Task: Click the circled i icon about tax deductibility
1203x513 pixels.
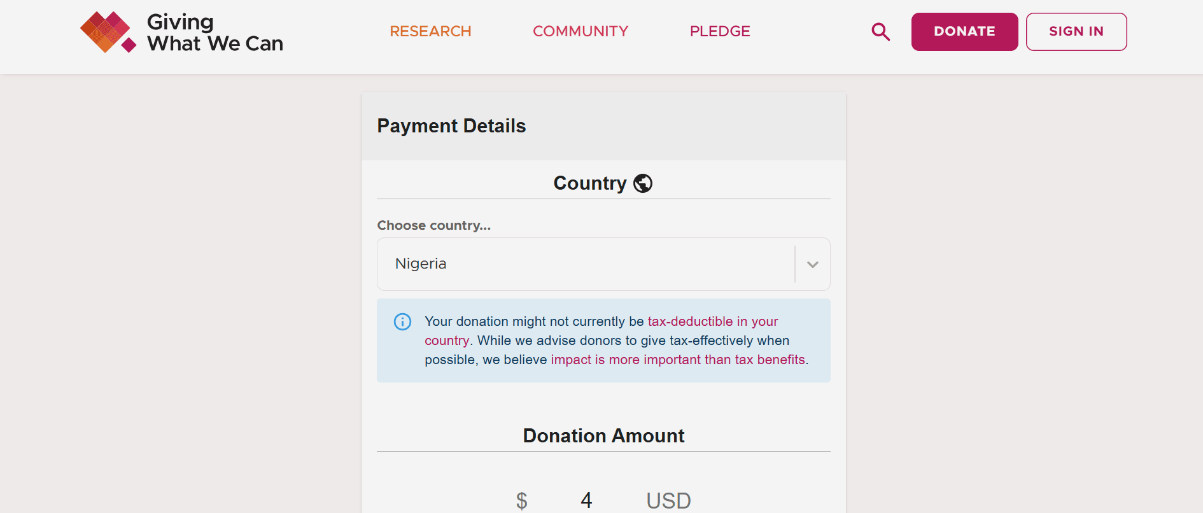Action: (x=402, y=322)
